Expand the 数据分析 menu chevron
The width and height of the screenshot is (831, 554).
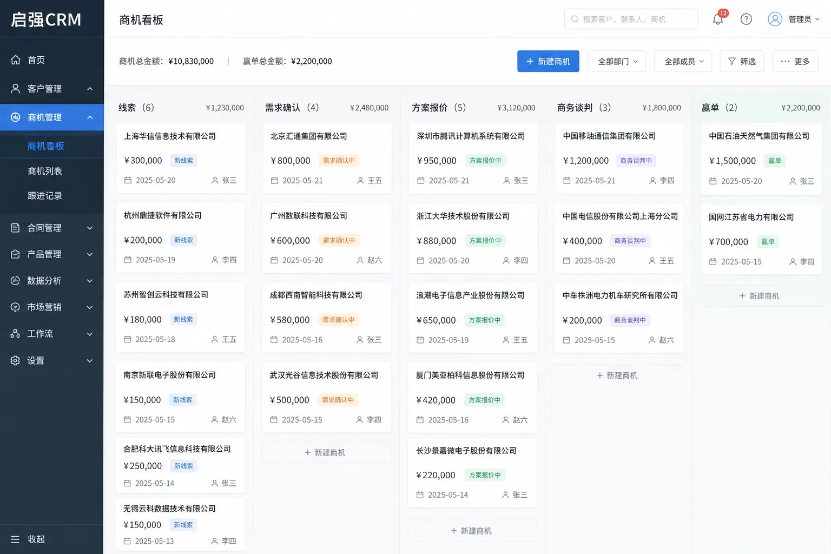[x=90, y=280]
